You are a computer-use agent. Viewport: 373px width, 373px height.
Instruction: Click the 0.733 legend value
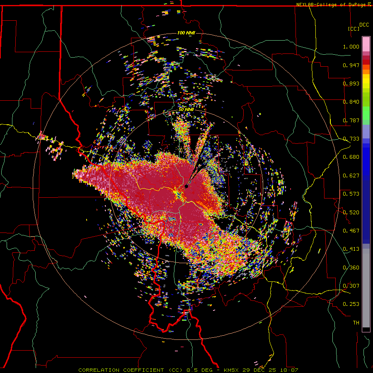tap(351, 139)
